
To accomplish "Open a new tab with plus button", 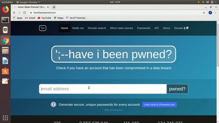I will 54,7.
